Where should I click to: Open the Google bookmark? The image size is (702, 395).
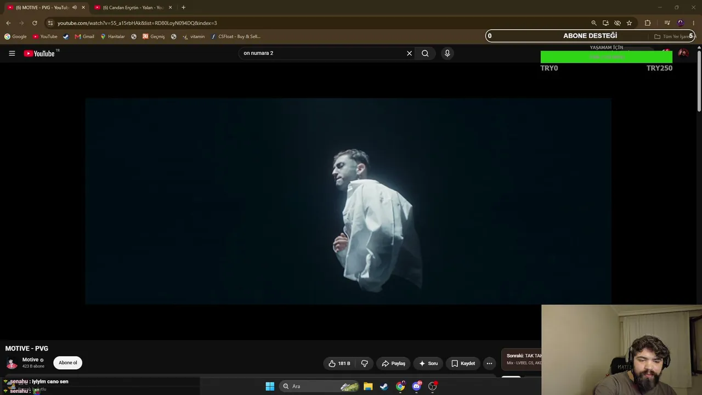pyautogui.click(x=15, y=37)
